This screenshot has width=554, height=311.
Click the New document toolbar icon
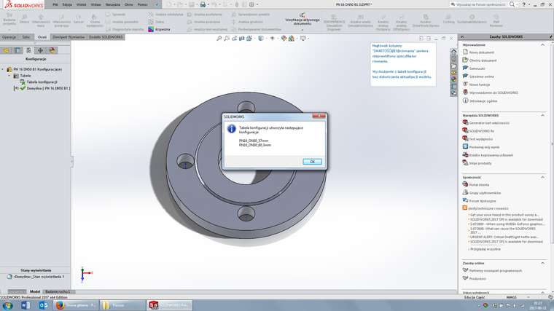(x=169, y=4)
